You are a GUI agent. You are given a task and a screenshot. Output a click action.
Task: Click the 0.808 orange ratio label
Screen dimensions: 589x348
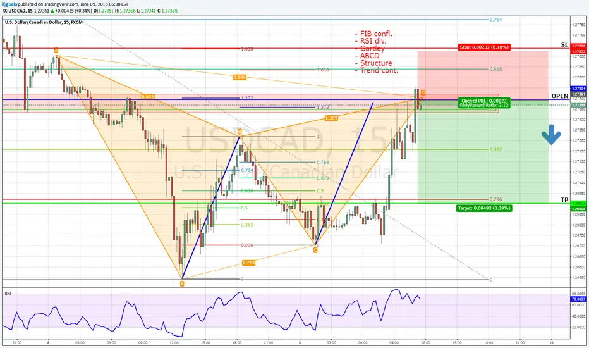[x=240, y=77]
